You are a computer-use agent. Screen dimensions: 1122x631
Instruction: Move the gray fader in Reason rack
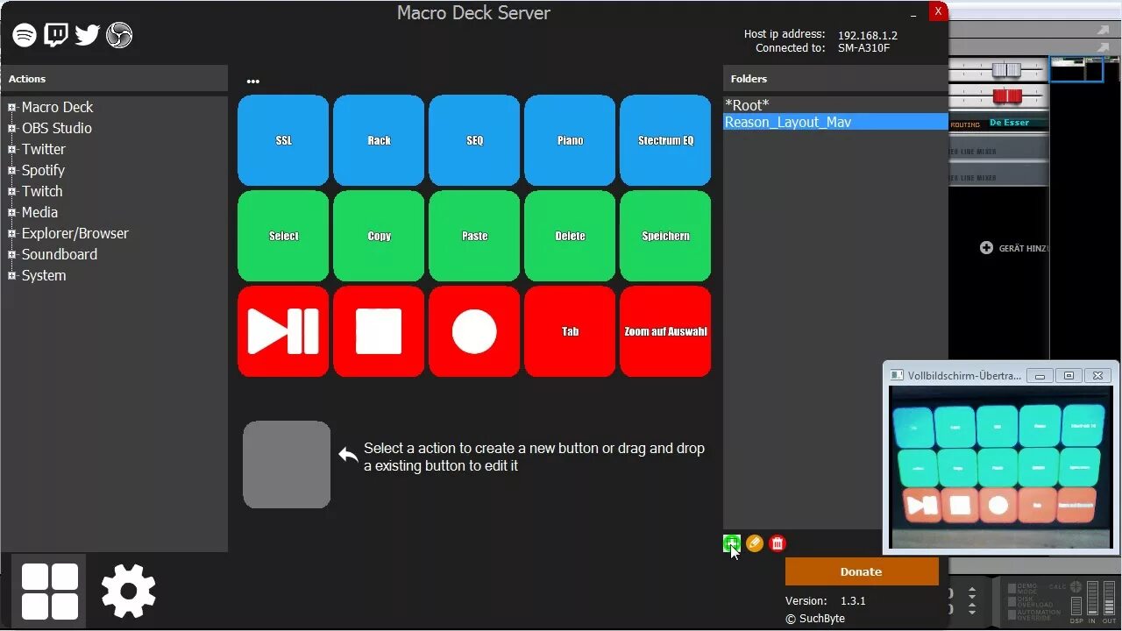click(1007, 70)
